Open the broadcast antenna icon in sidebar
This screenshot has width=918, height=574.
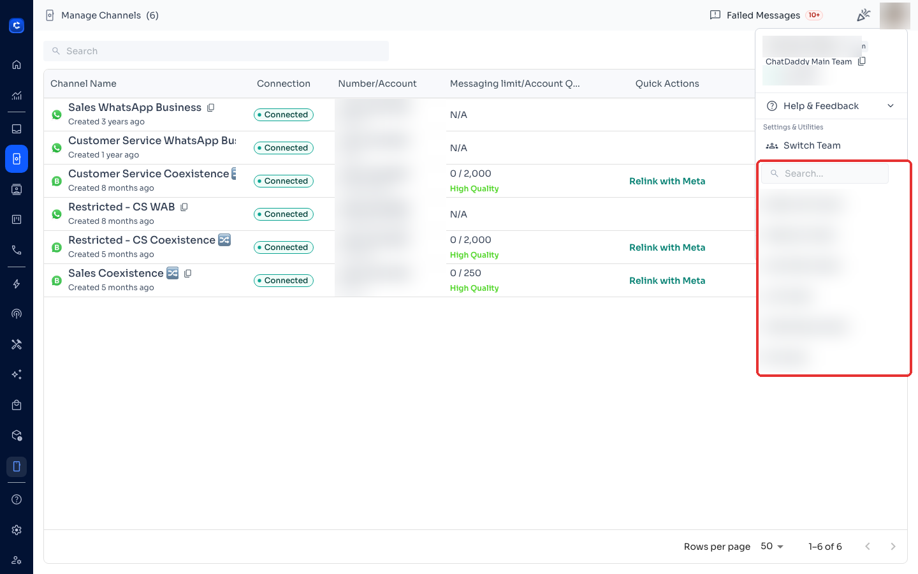pos(17,314)
